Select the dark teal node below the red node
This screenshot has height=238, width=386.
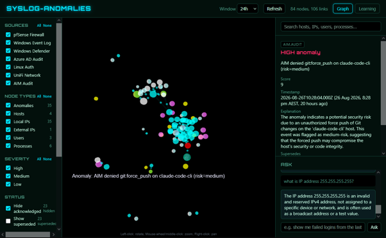(x=187, y=157)
